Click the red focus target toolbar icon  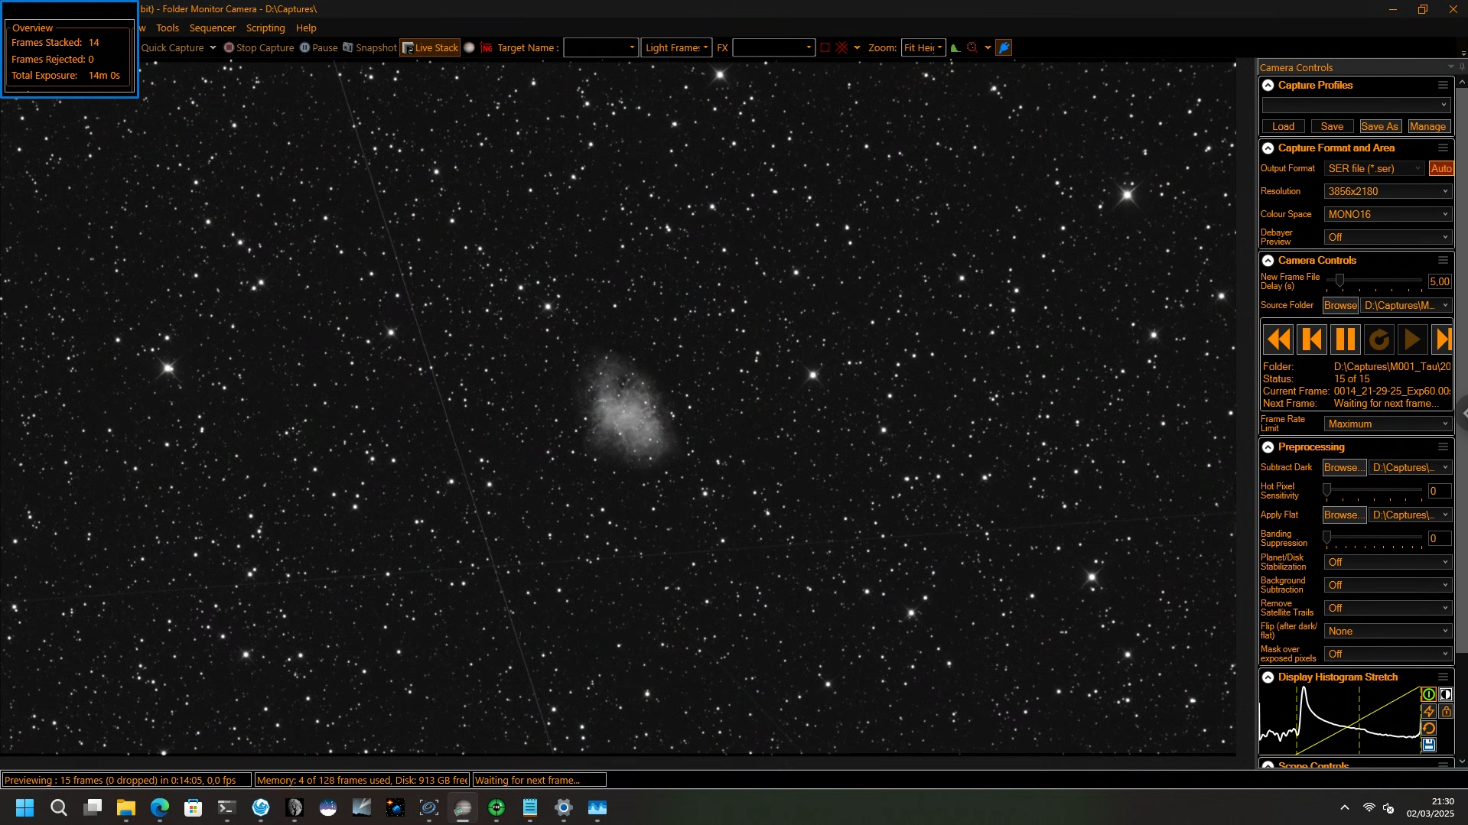tap(972, 47)
